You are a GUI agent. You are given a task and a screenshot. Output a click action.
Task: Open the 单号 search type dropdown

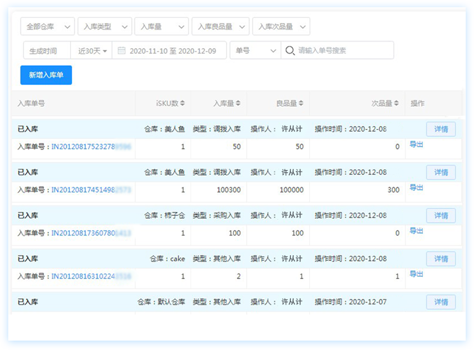tap(255, 50)
